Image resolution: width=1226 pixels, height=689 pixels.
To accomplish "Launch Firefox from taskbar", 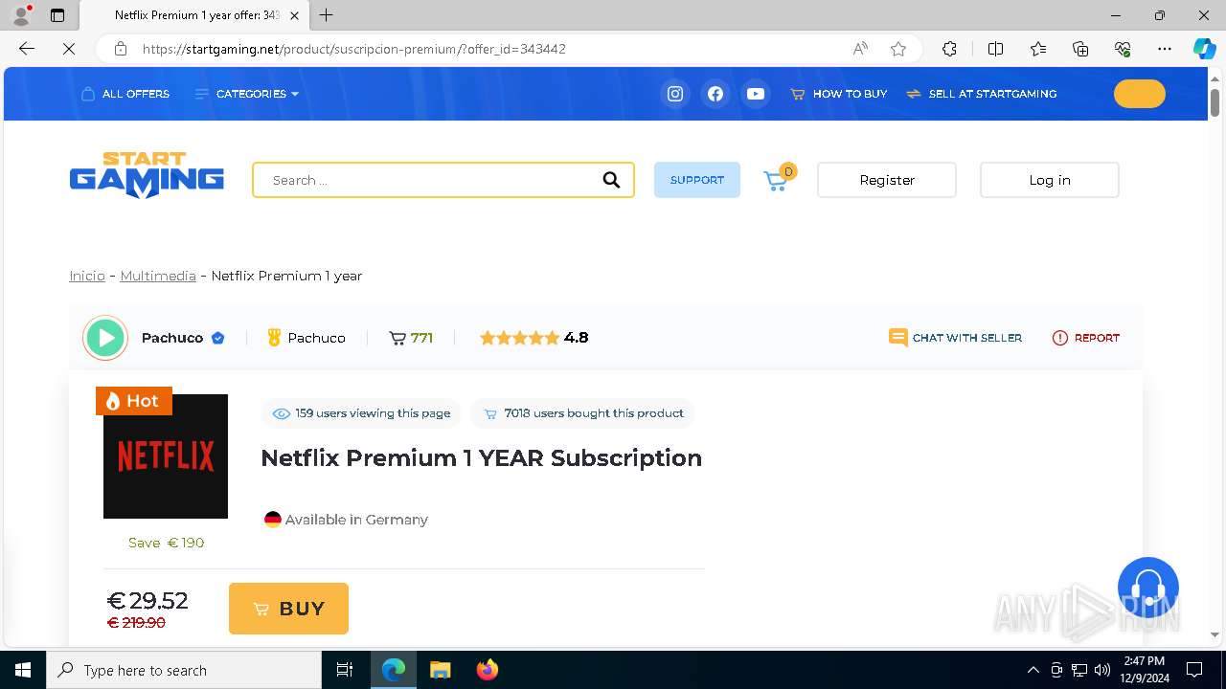I will click(x=488, y=670).
